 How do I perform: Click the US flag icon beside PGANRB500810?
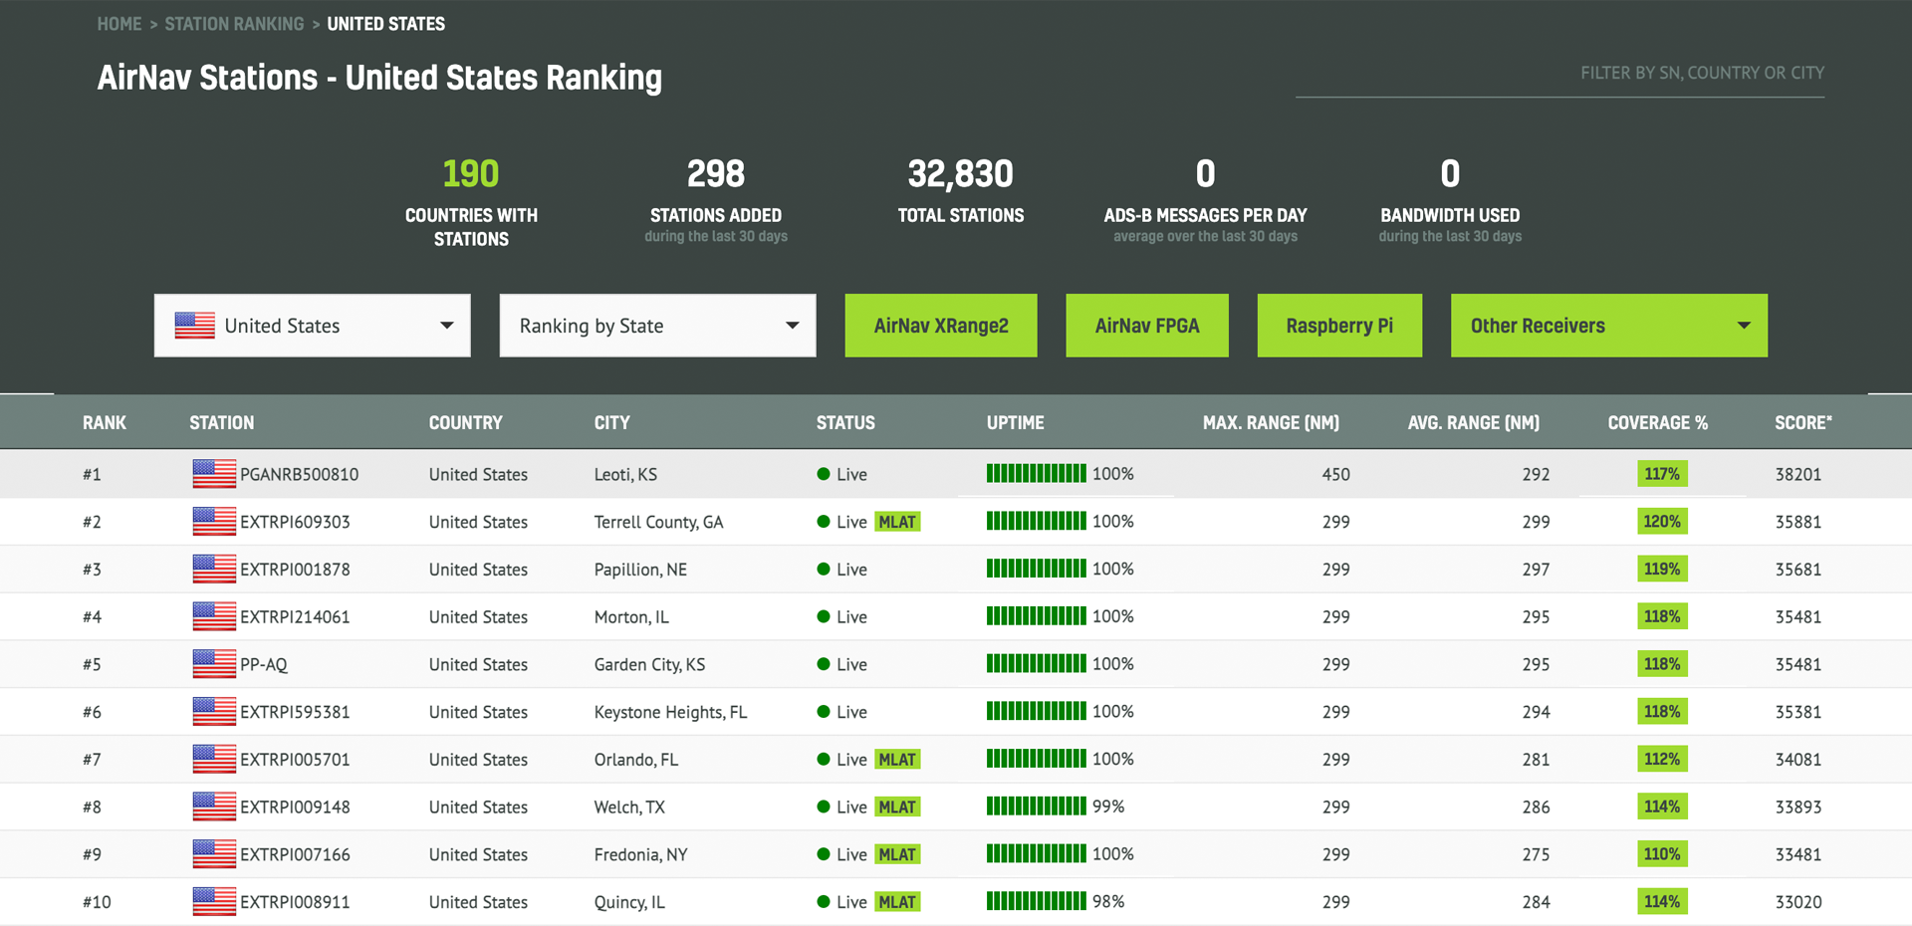(214, 474)
